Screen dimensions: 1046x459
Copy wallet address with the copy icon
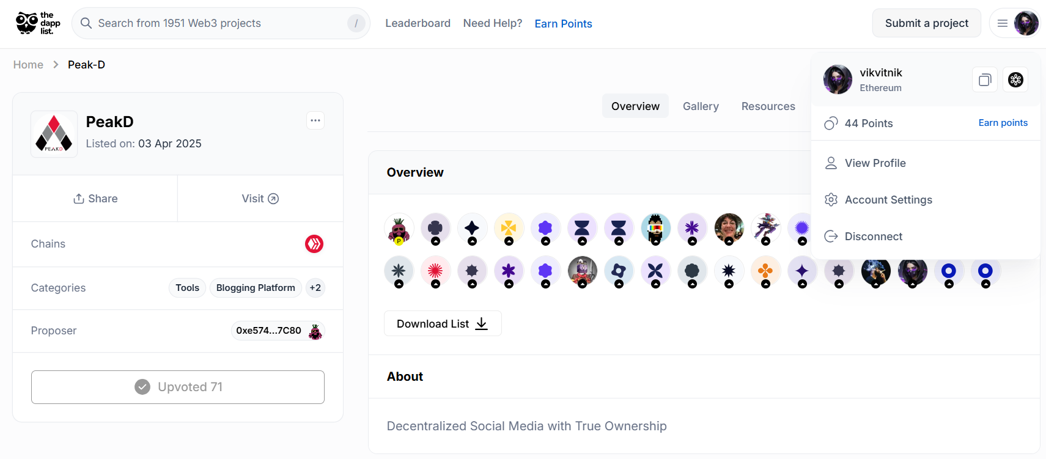pyautogui.click(x=985, y=79)
